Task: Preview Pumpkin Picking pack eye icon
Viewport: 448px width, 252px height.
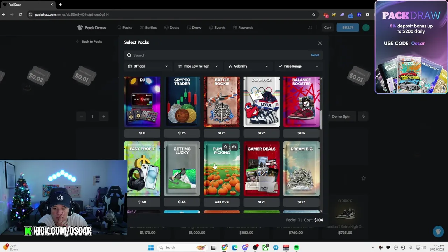Action: click(234, 147)
